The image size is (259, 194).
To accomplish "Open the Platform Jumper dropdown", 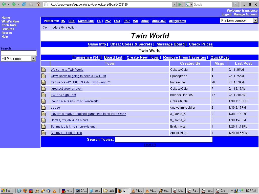I will pos(239,21).
